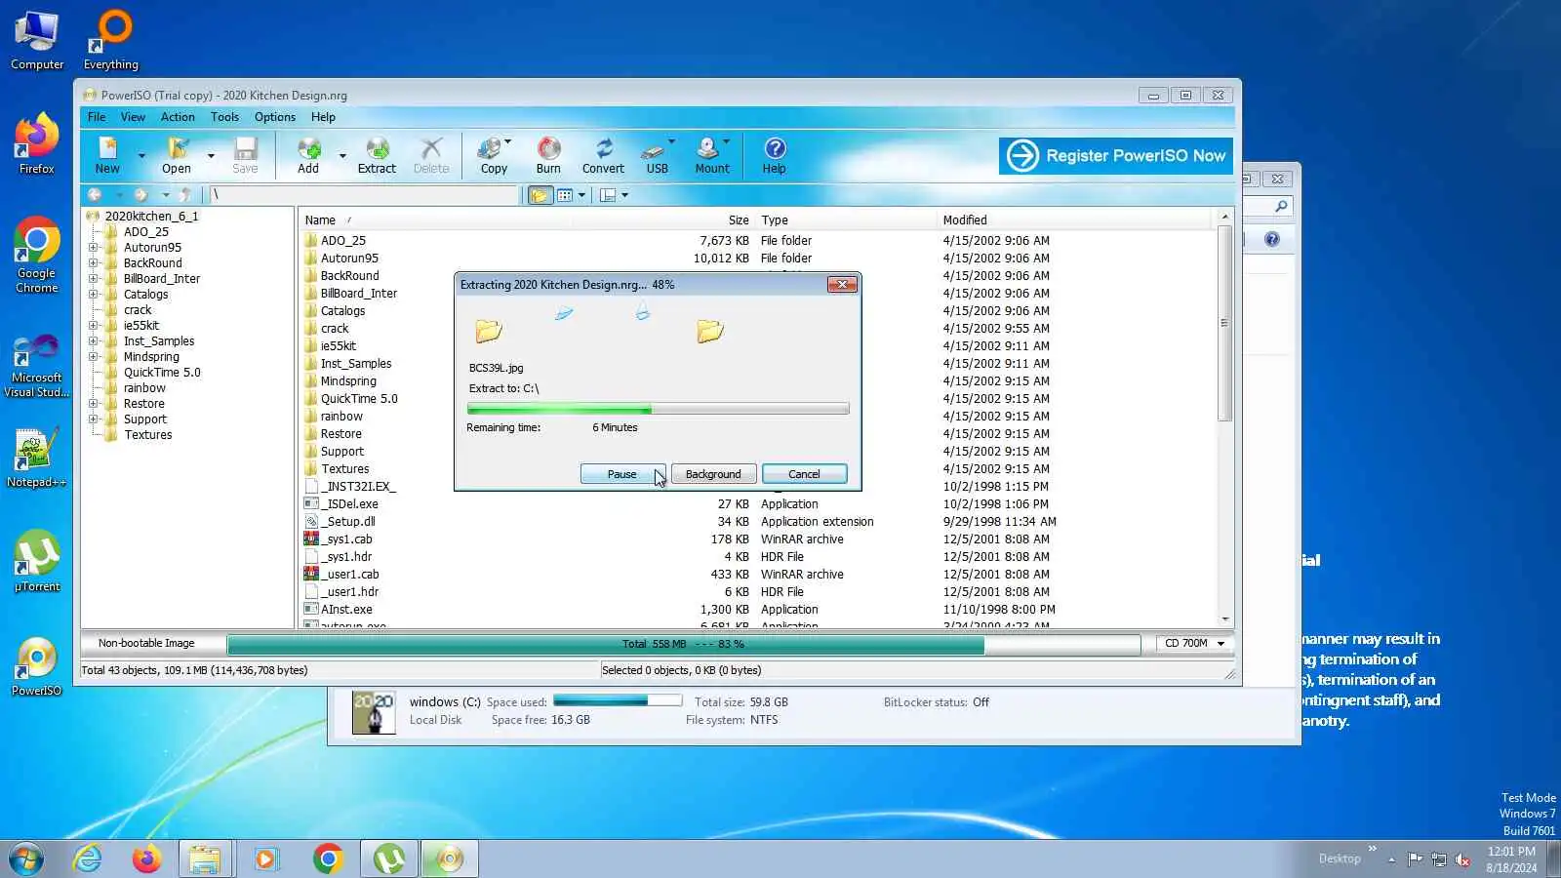Sort files by Name column header
This screenshot has width=1561, height=878.
coord(320,220)
